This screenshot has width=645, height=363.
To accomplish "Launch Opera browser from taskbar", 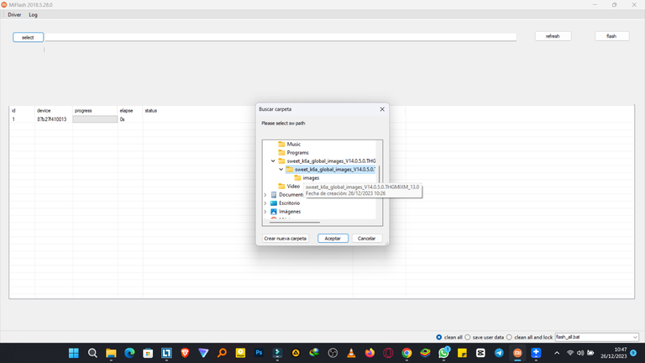I will [388, 353].
